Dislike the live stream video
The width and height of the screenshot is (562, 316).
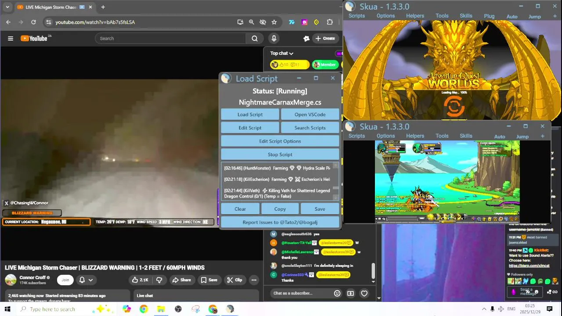coord(159,280)
